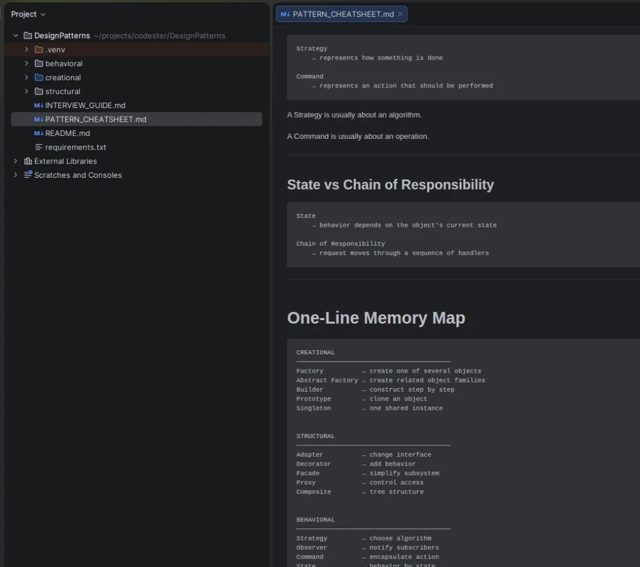The width and height of the screenshot is (640, 567).
Task: Select Scratches and Consoles label
Action: pyautogui.click(x=78, y=175)
